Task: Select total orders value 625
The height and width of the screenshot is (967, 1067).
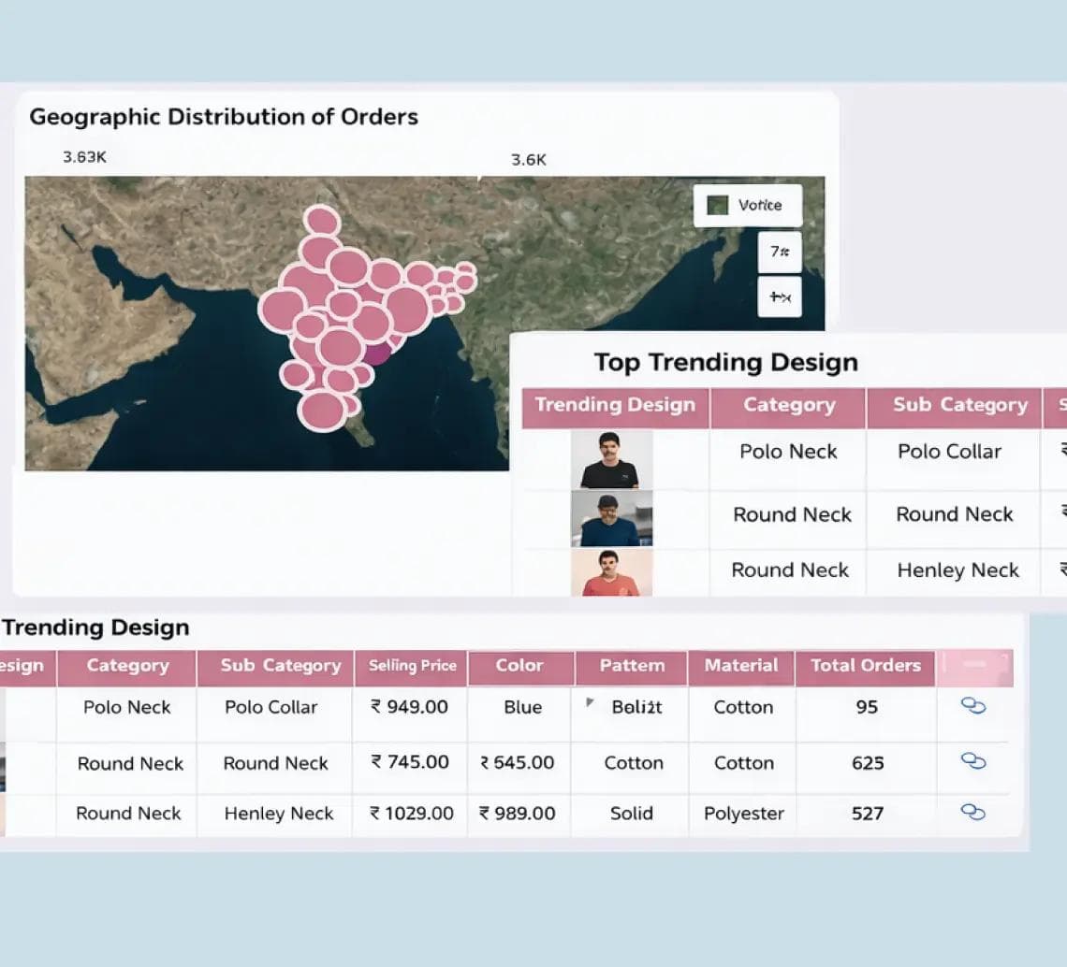Action: [868, 763]
